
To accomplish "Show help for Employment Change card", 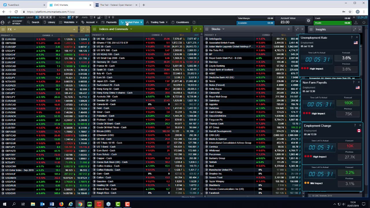I will pyautogui.click(x=355, y=125).
